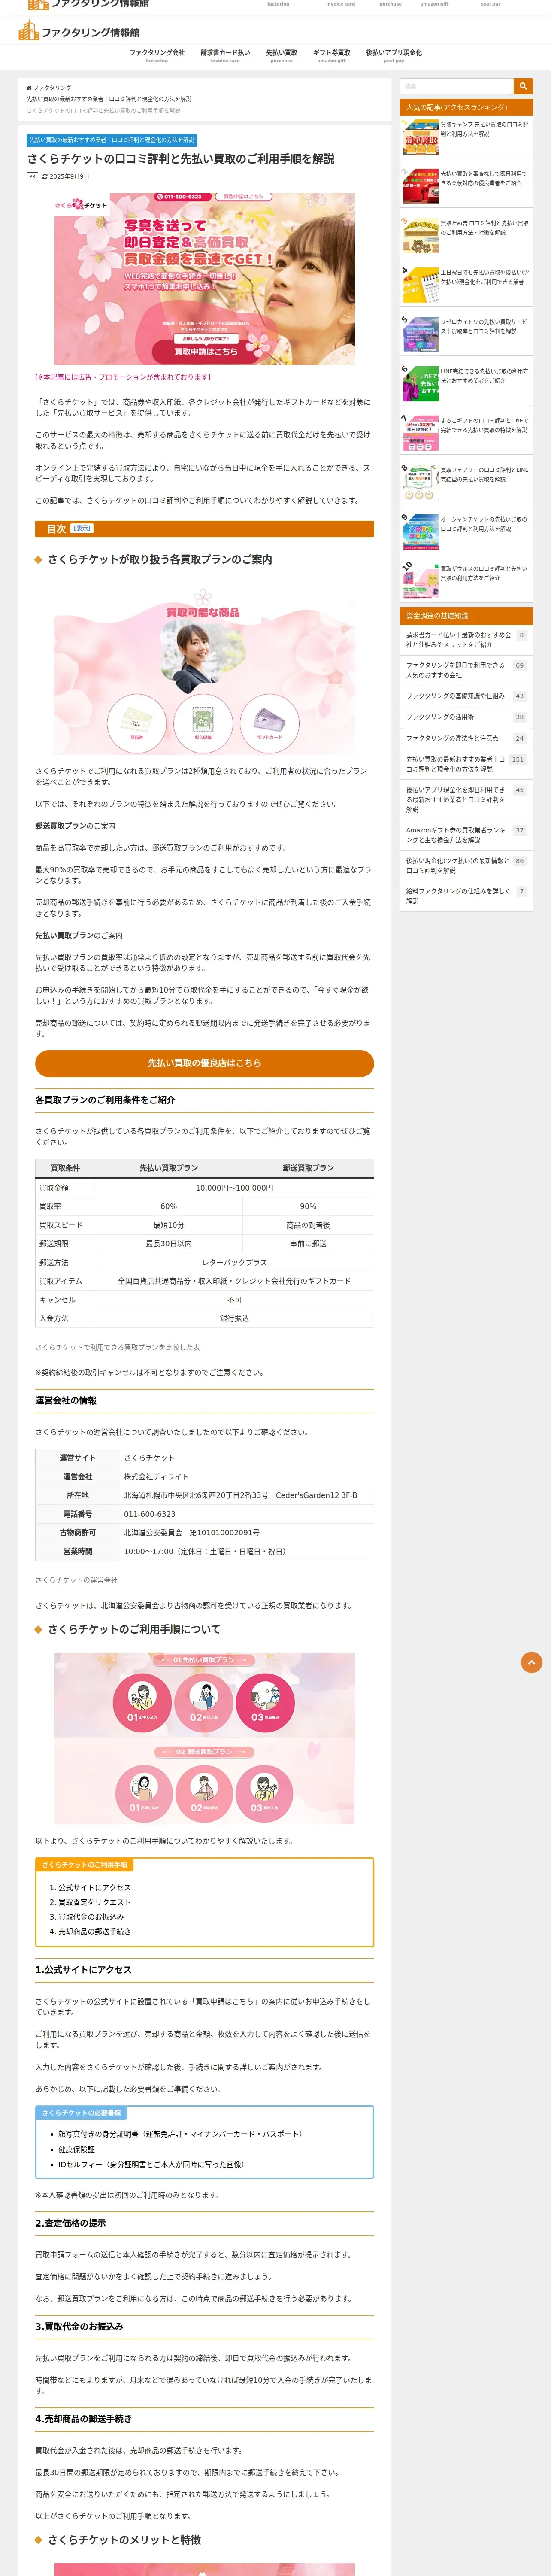Viewport: 551px width, 2576px height.
Task: Open category 請求書カード払い｜最新のおすすめ会社 (8)
Action: (466, 640)
